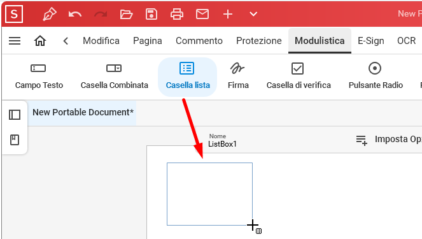The image size is (422, 239).
Task: Open the Commento tab
Action: tap(199, 41)
